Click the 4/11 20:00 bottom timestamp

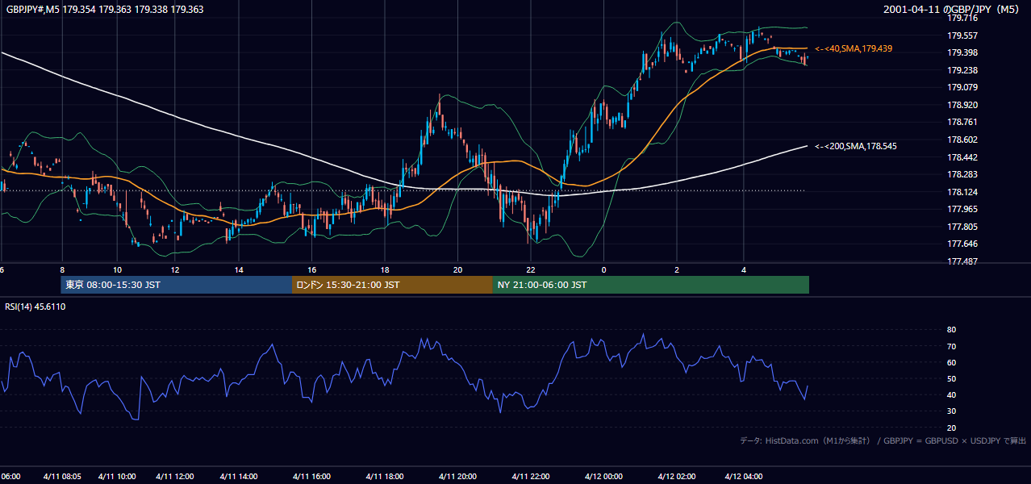(x=457, y=476)
